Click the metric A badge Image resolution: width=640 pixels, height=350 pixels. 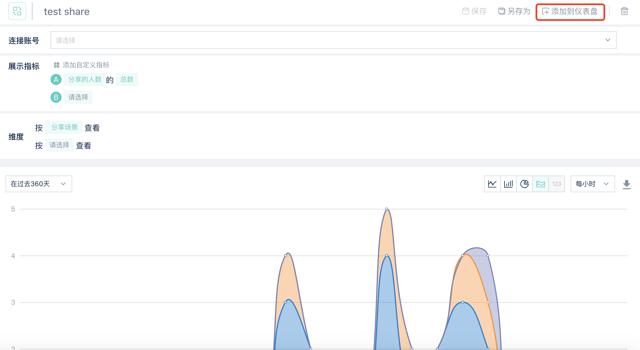[x=56, y=80]
